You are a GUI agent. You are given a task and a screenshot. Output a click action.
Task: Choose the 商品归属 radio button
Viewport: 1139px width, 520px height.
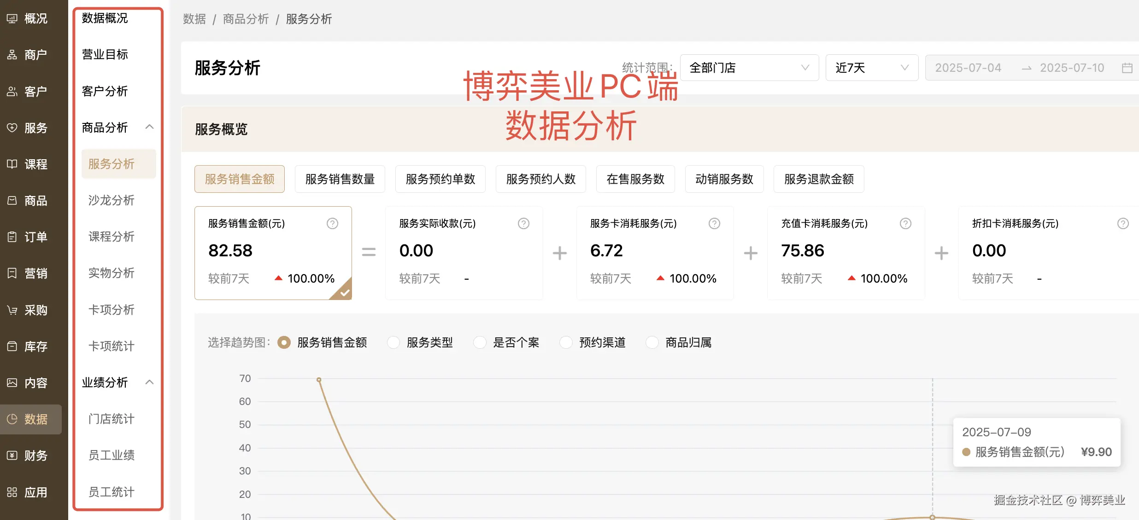(x=652, y=342)
